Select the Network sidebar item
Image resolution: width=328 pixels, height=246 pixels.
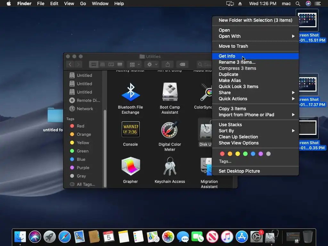click(x=84, y=109)
